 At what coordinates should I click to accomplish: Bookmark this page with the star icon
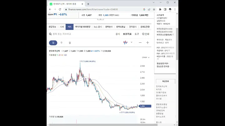point(154,9)
